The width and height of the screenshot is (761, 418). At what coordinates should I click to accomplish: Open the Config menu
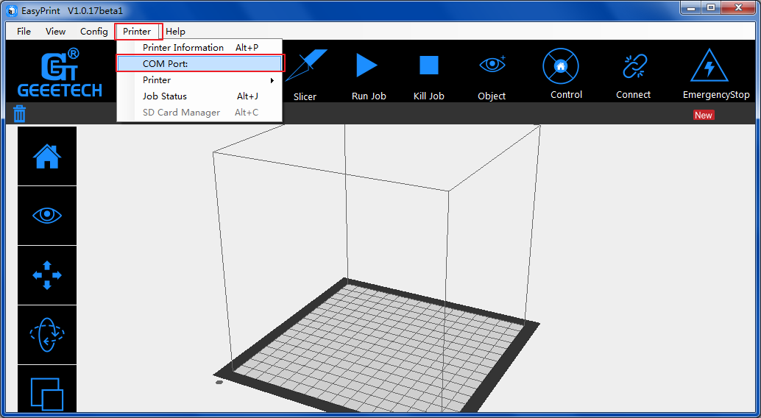[x=93, y=32]
